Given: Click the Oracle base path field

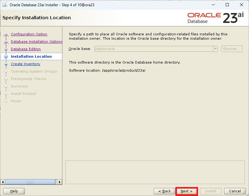Looking at the screenshot, I should pyautogui.click(x=154, y=49).
